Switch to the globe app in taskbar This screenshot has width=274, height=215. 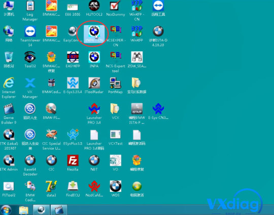pyautogui.click(x=41, y=210)
